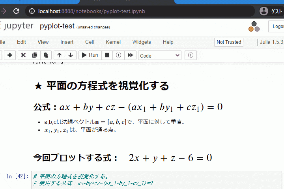Viewport: 284px width, 189px height.
Task: Open the Cell menu
Action: (90, 42)
